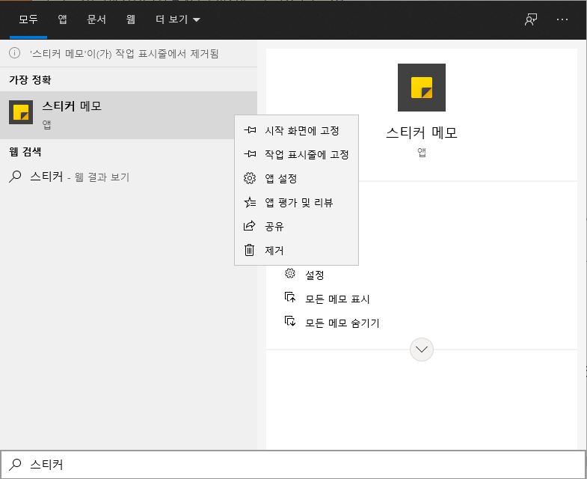Click the 스티커 메모 title in preview pane
The width and height of the screenshot is (587, 479).
point(422,132)
